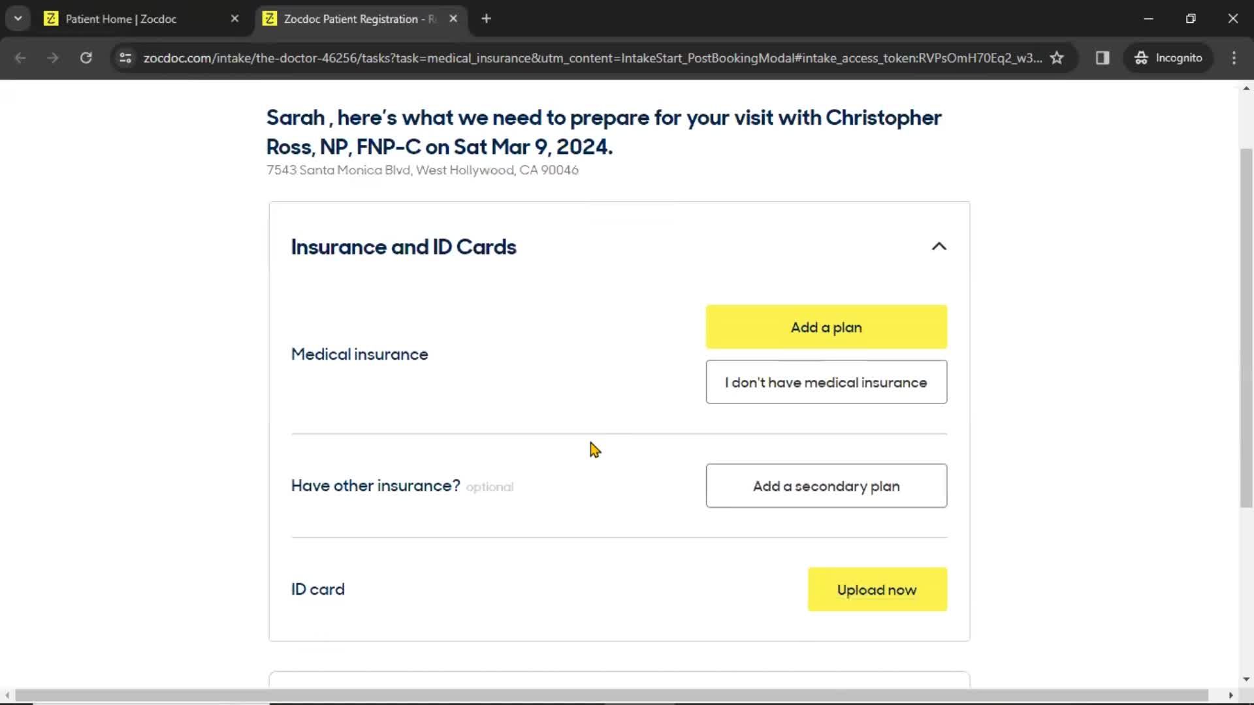Screen dimensions: 1254x705
Task: Select I don't have medical insurance
Action: pyautogui.click(x=826, y=381)
